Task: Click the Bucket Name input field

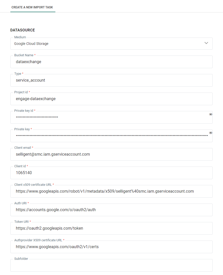Action: (111, 62)
